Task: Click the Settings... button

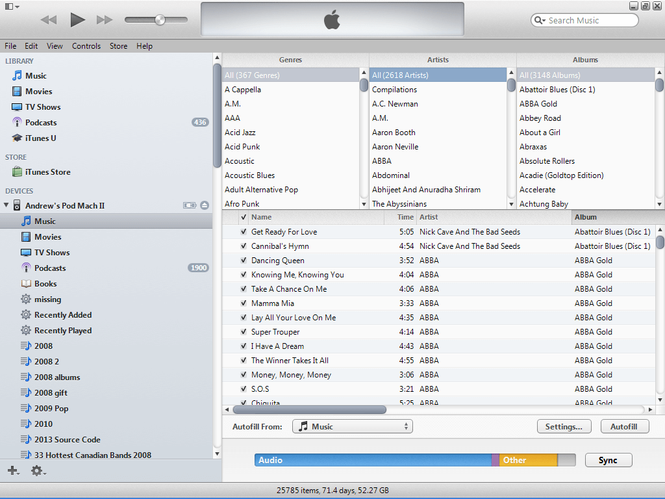Action: pos(564,426)
